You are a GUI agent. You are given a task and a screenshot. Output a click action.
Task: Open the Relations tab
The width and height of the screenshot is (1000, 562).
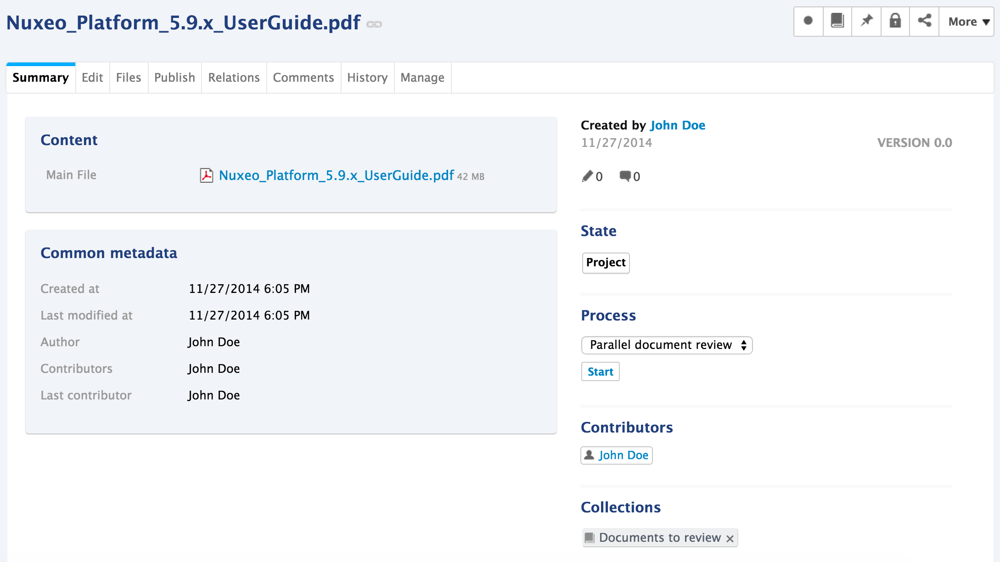[234, 78]
